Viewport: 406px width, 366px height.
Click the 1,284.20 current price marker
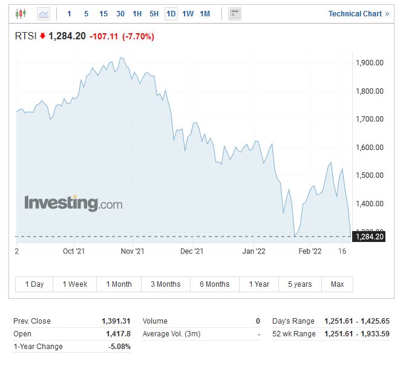point(369,237)
